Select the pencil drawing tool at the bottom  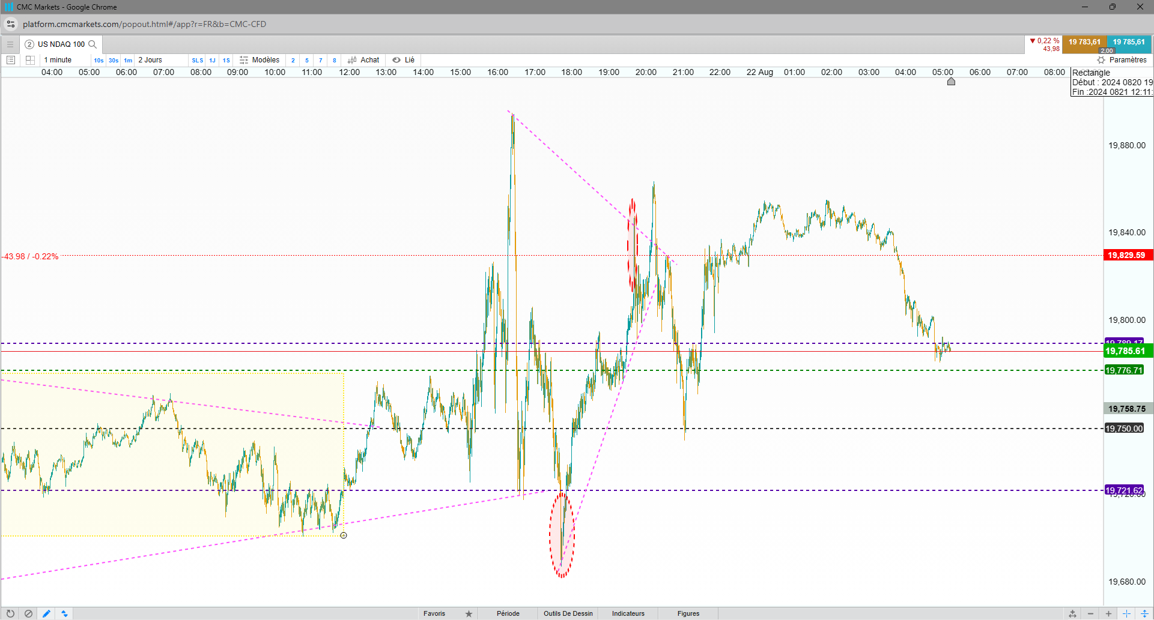(x=46, y=613)
